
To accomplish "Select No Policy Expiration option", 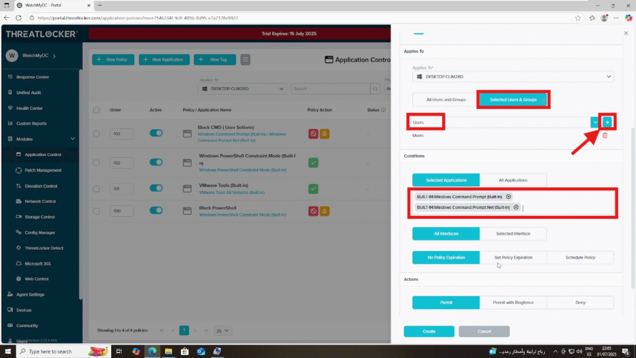I will [x=446, y=257].
